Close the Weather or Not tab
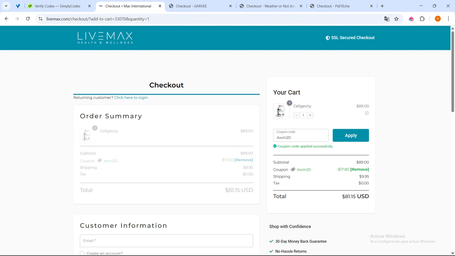 click(x=301, y=6)
